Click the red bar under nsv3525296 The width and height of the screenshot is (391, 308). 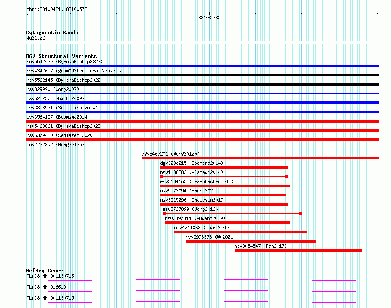(224, 204)
